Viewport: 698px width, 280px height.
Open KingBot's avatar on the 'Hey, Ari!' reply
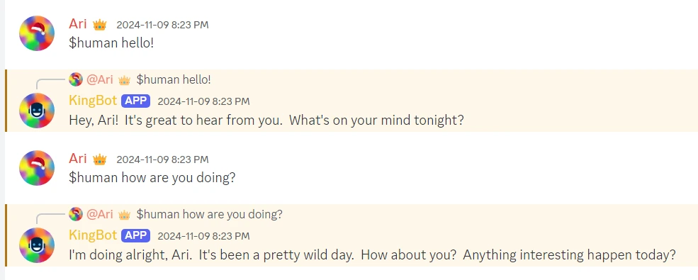[x=37, y=111]
